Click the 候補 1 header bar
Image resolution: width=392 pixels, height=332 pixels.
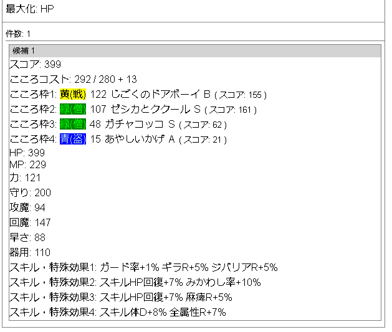[195, 51]
